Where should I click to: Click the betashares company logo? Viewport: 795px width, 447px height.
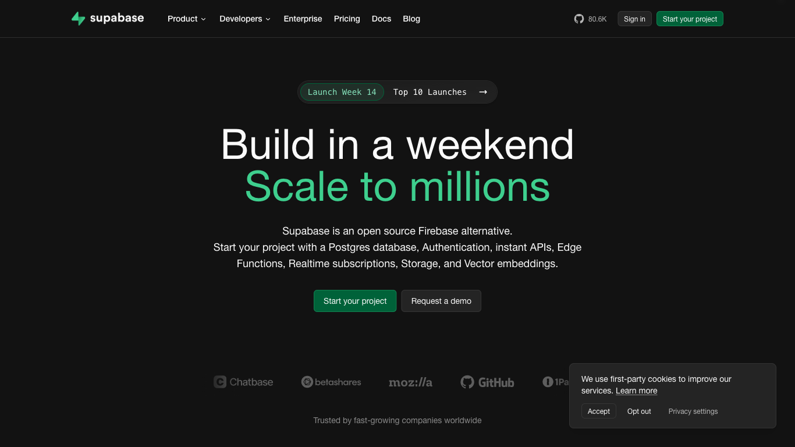pos(331,382)
